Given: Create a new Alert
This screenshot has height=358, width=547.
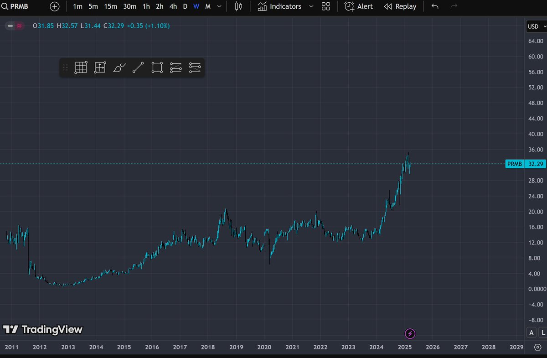Looking at the screenshot, I should pyautogui.click(x=358, y=6).
